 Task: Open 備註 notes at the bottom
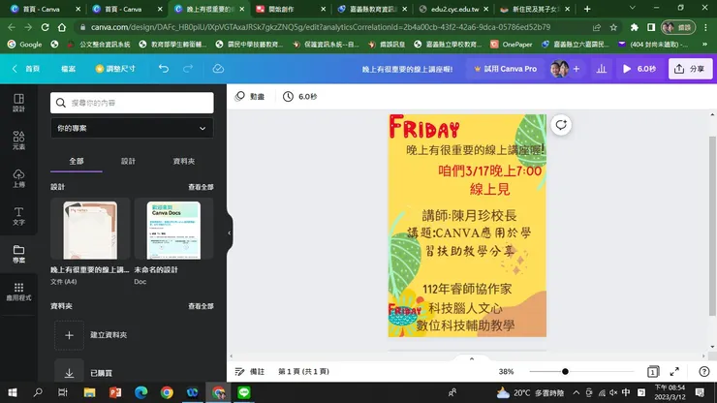click(x=250, y=371)
